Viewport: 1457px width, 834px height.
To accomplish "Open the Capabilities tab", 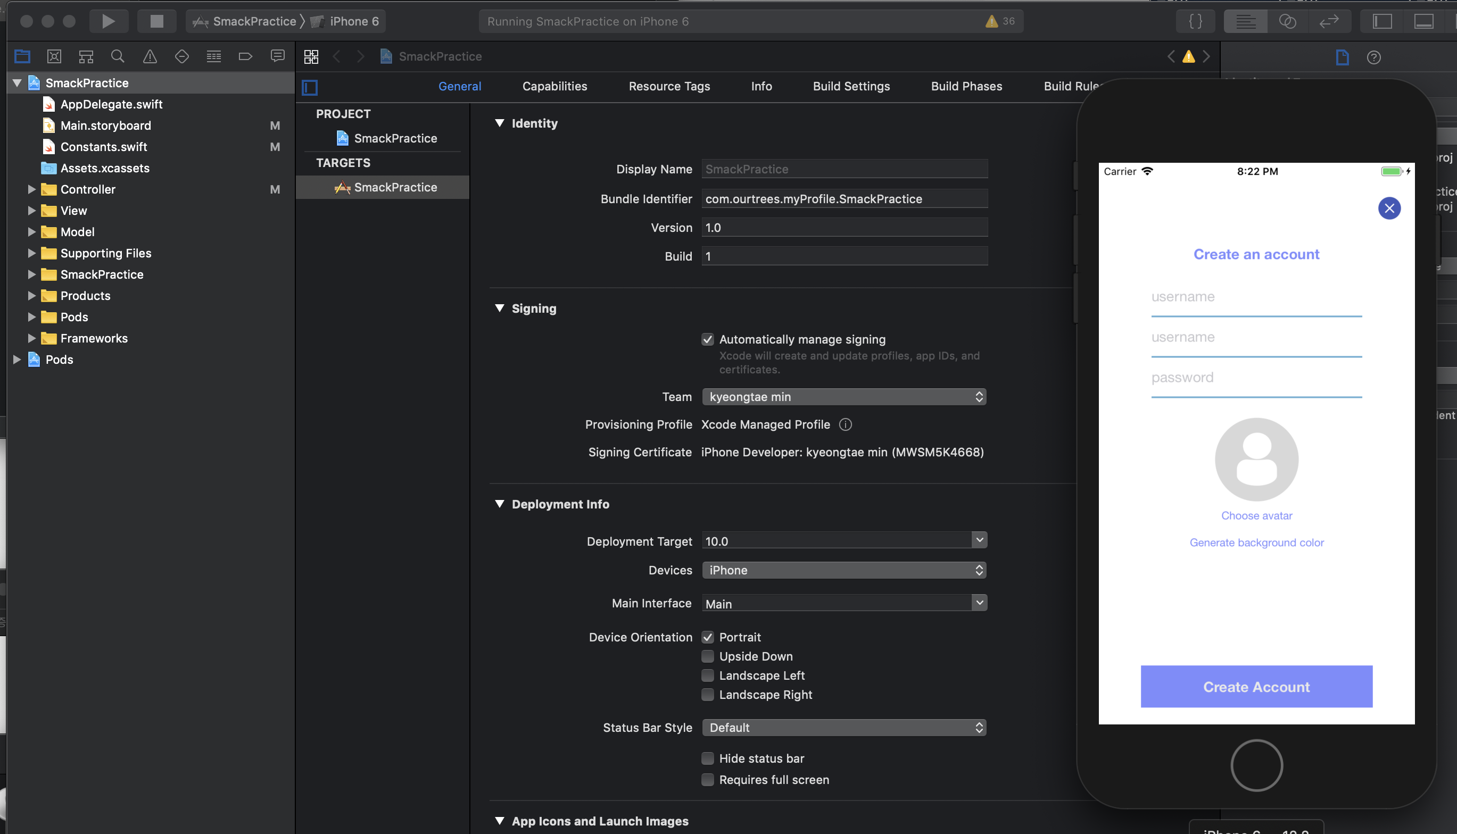I will pos(554,87).
